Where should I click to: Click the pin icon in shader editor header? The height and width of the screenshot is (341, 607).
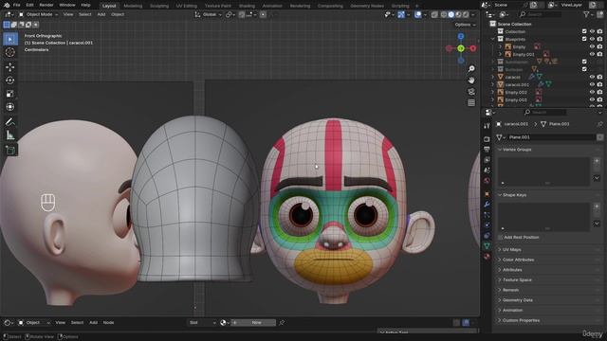(282, 322)
